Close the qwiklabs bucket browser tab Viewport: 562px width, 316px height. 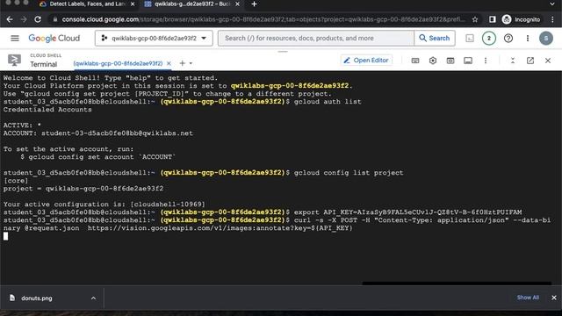coord(237,4)
